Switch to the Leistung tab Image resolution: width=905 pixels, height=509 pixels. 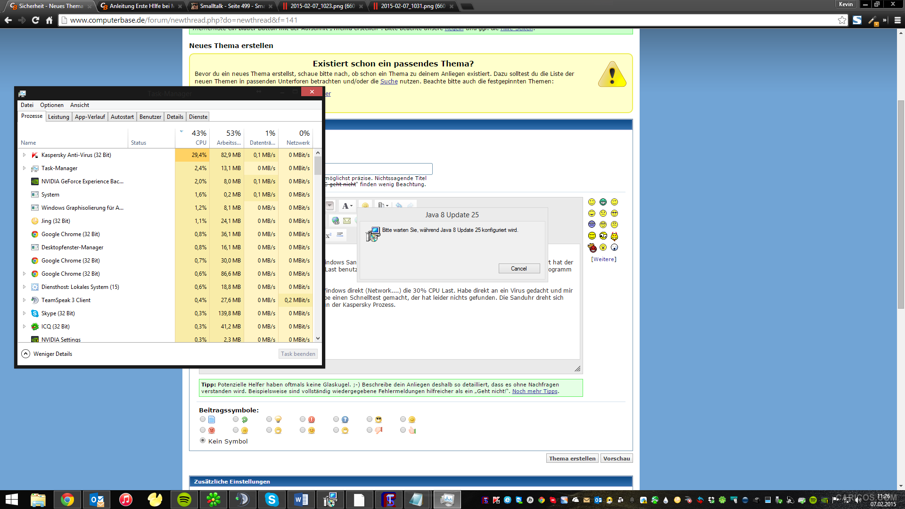click(x=58, y=117)
